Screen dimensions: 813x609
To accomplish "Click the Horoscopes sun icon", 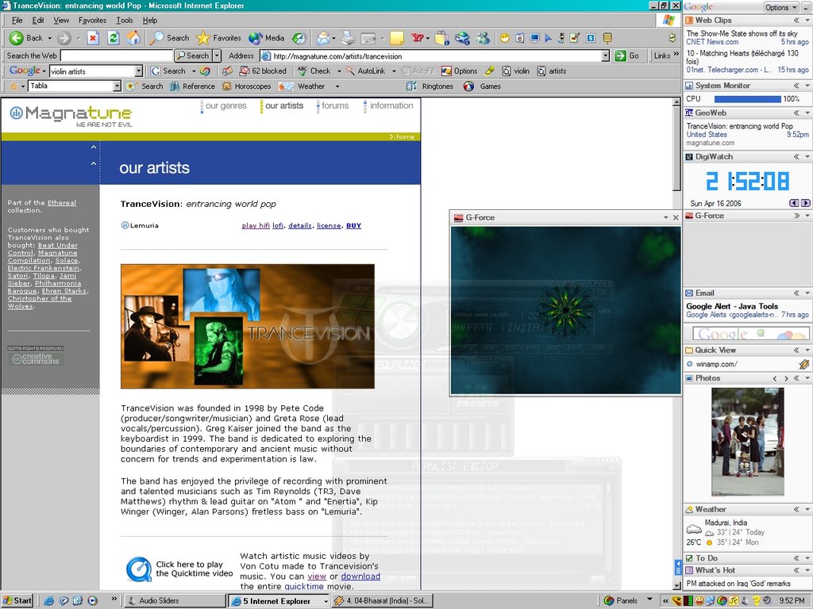I will coord(226,86).
